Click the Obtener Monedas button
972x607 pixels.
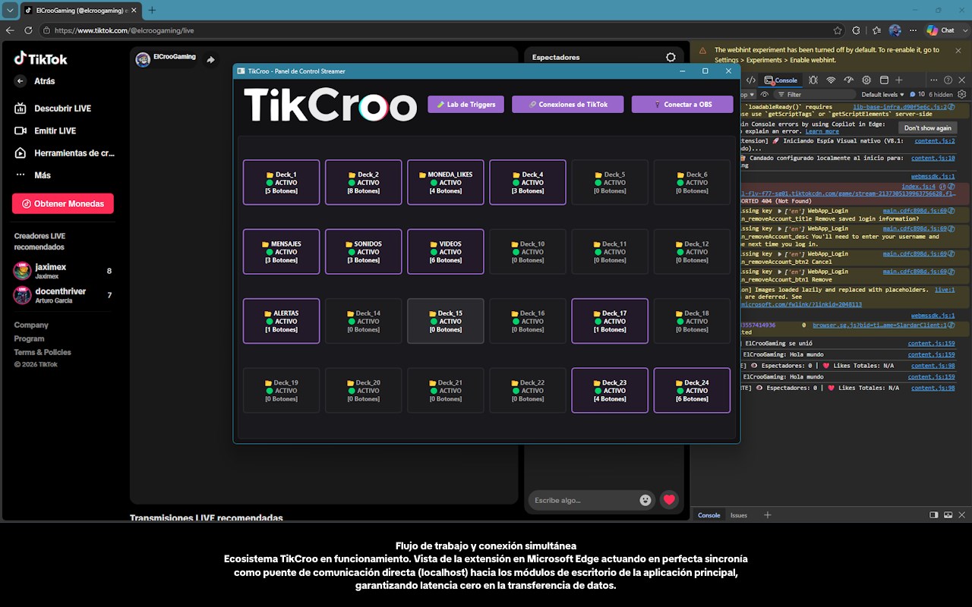63,203
